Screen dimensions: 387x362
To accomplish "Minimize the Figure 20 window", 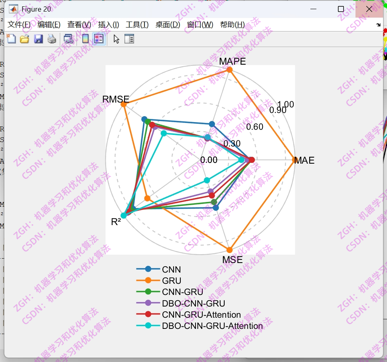I will tap(313, 9).
